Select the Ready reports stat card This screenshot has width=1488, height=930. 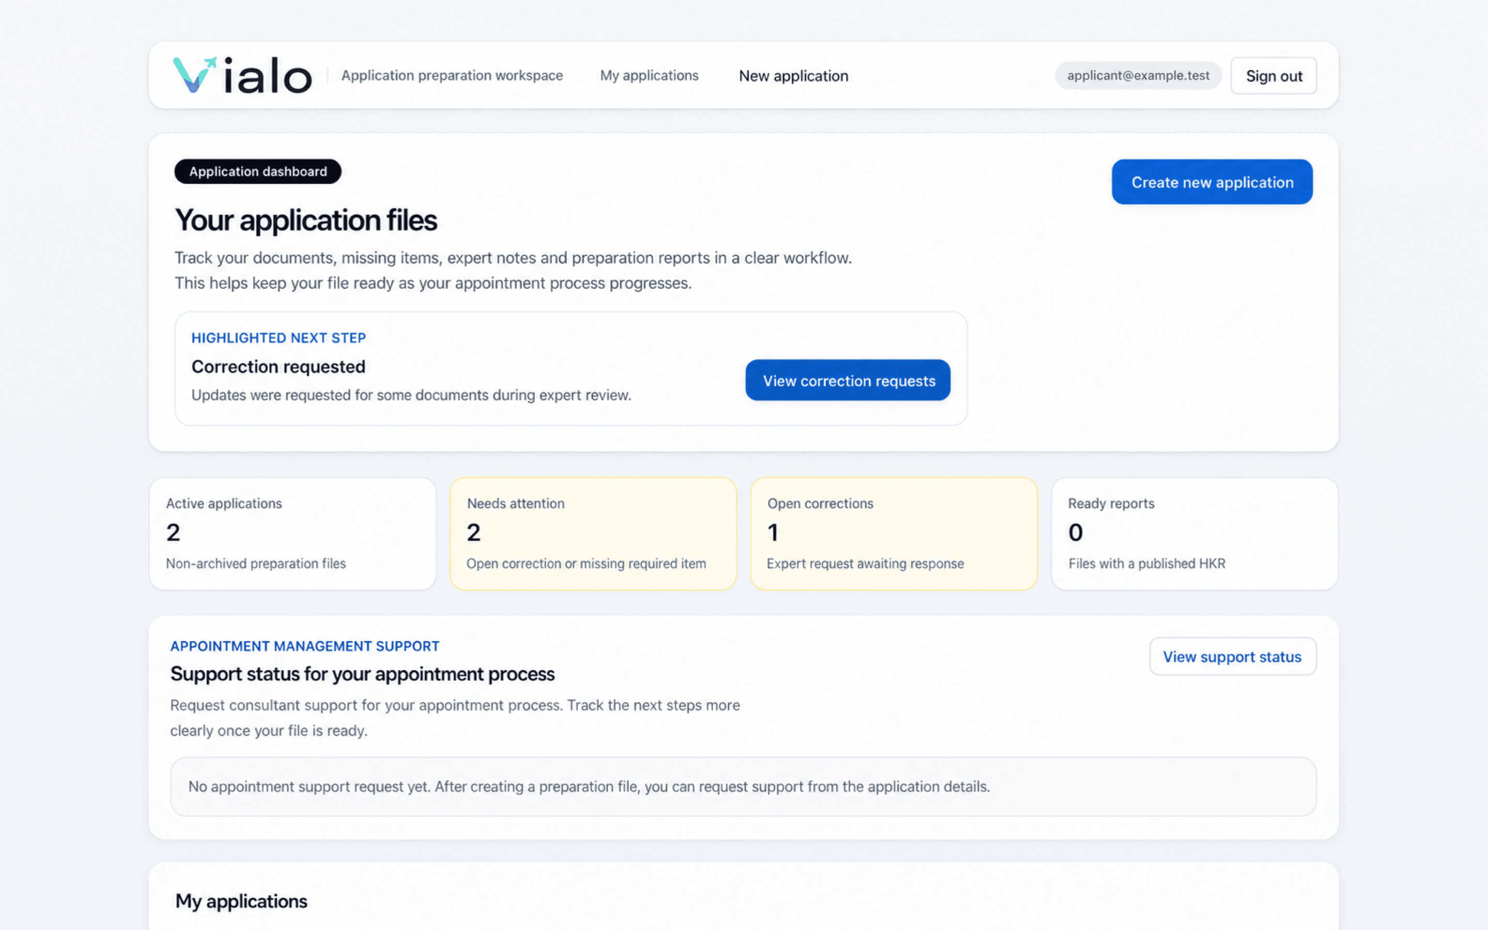click(1194, 534)
